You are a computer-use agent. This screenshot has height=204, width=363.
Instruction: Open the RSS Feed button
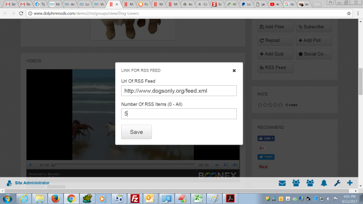275,68
